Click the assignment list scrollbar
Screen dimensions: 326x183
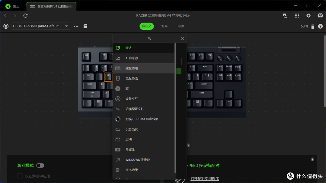[x=175, y=108]
